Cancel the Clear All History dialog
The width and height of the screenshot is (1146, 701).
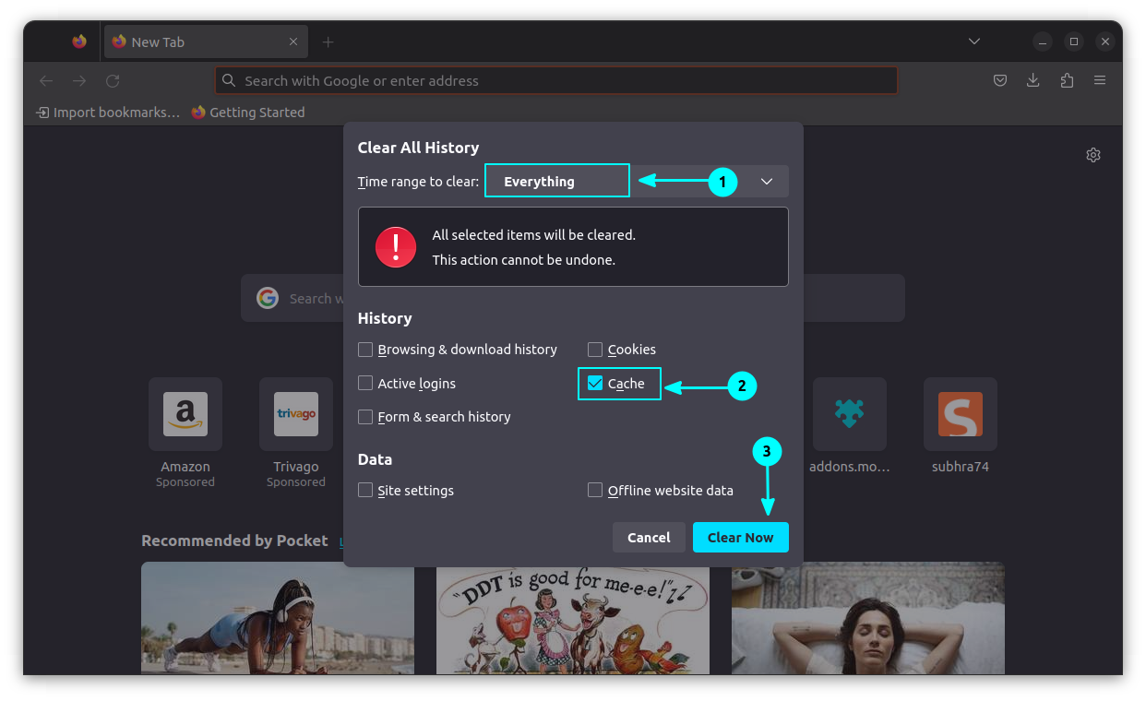pyautogui.click(x=649, y=537)
